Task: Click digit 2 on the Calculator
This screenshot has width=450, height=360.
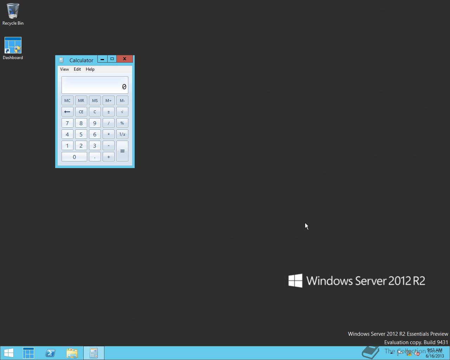Action: [x=81, y=146]
